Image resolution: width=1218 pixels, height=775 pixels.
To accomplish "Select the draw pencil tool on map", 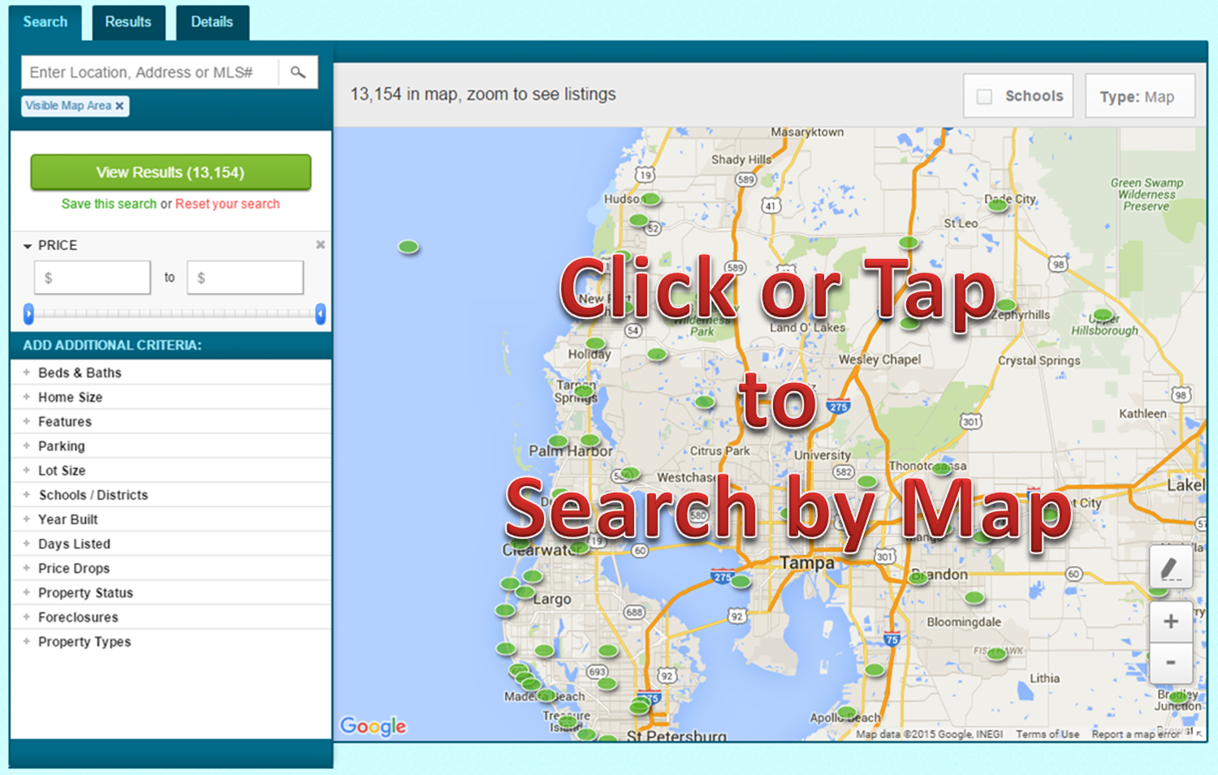I will coord(1170,568).
